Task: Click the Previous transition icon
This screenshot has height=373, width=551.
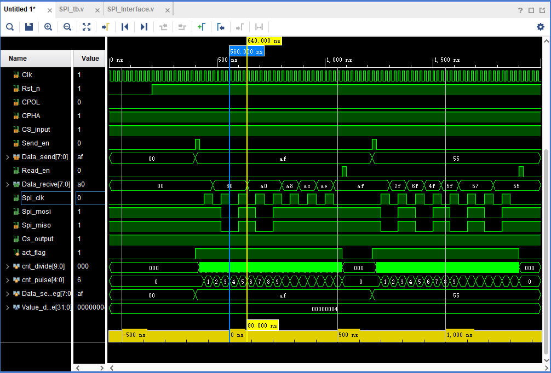Action: coord(163,27)
